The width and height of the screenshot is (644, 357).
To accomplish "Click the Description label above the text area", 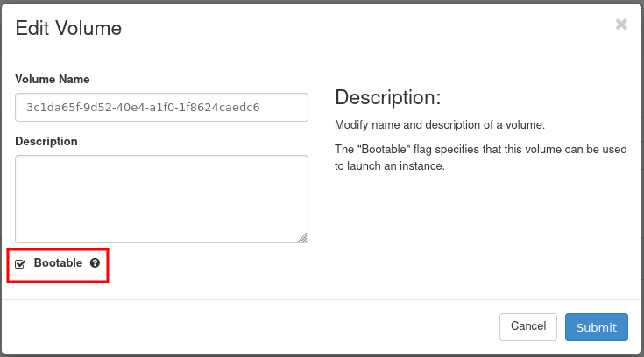I will tap(46, 141).
